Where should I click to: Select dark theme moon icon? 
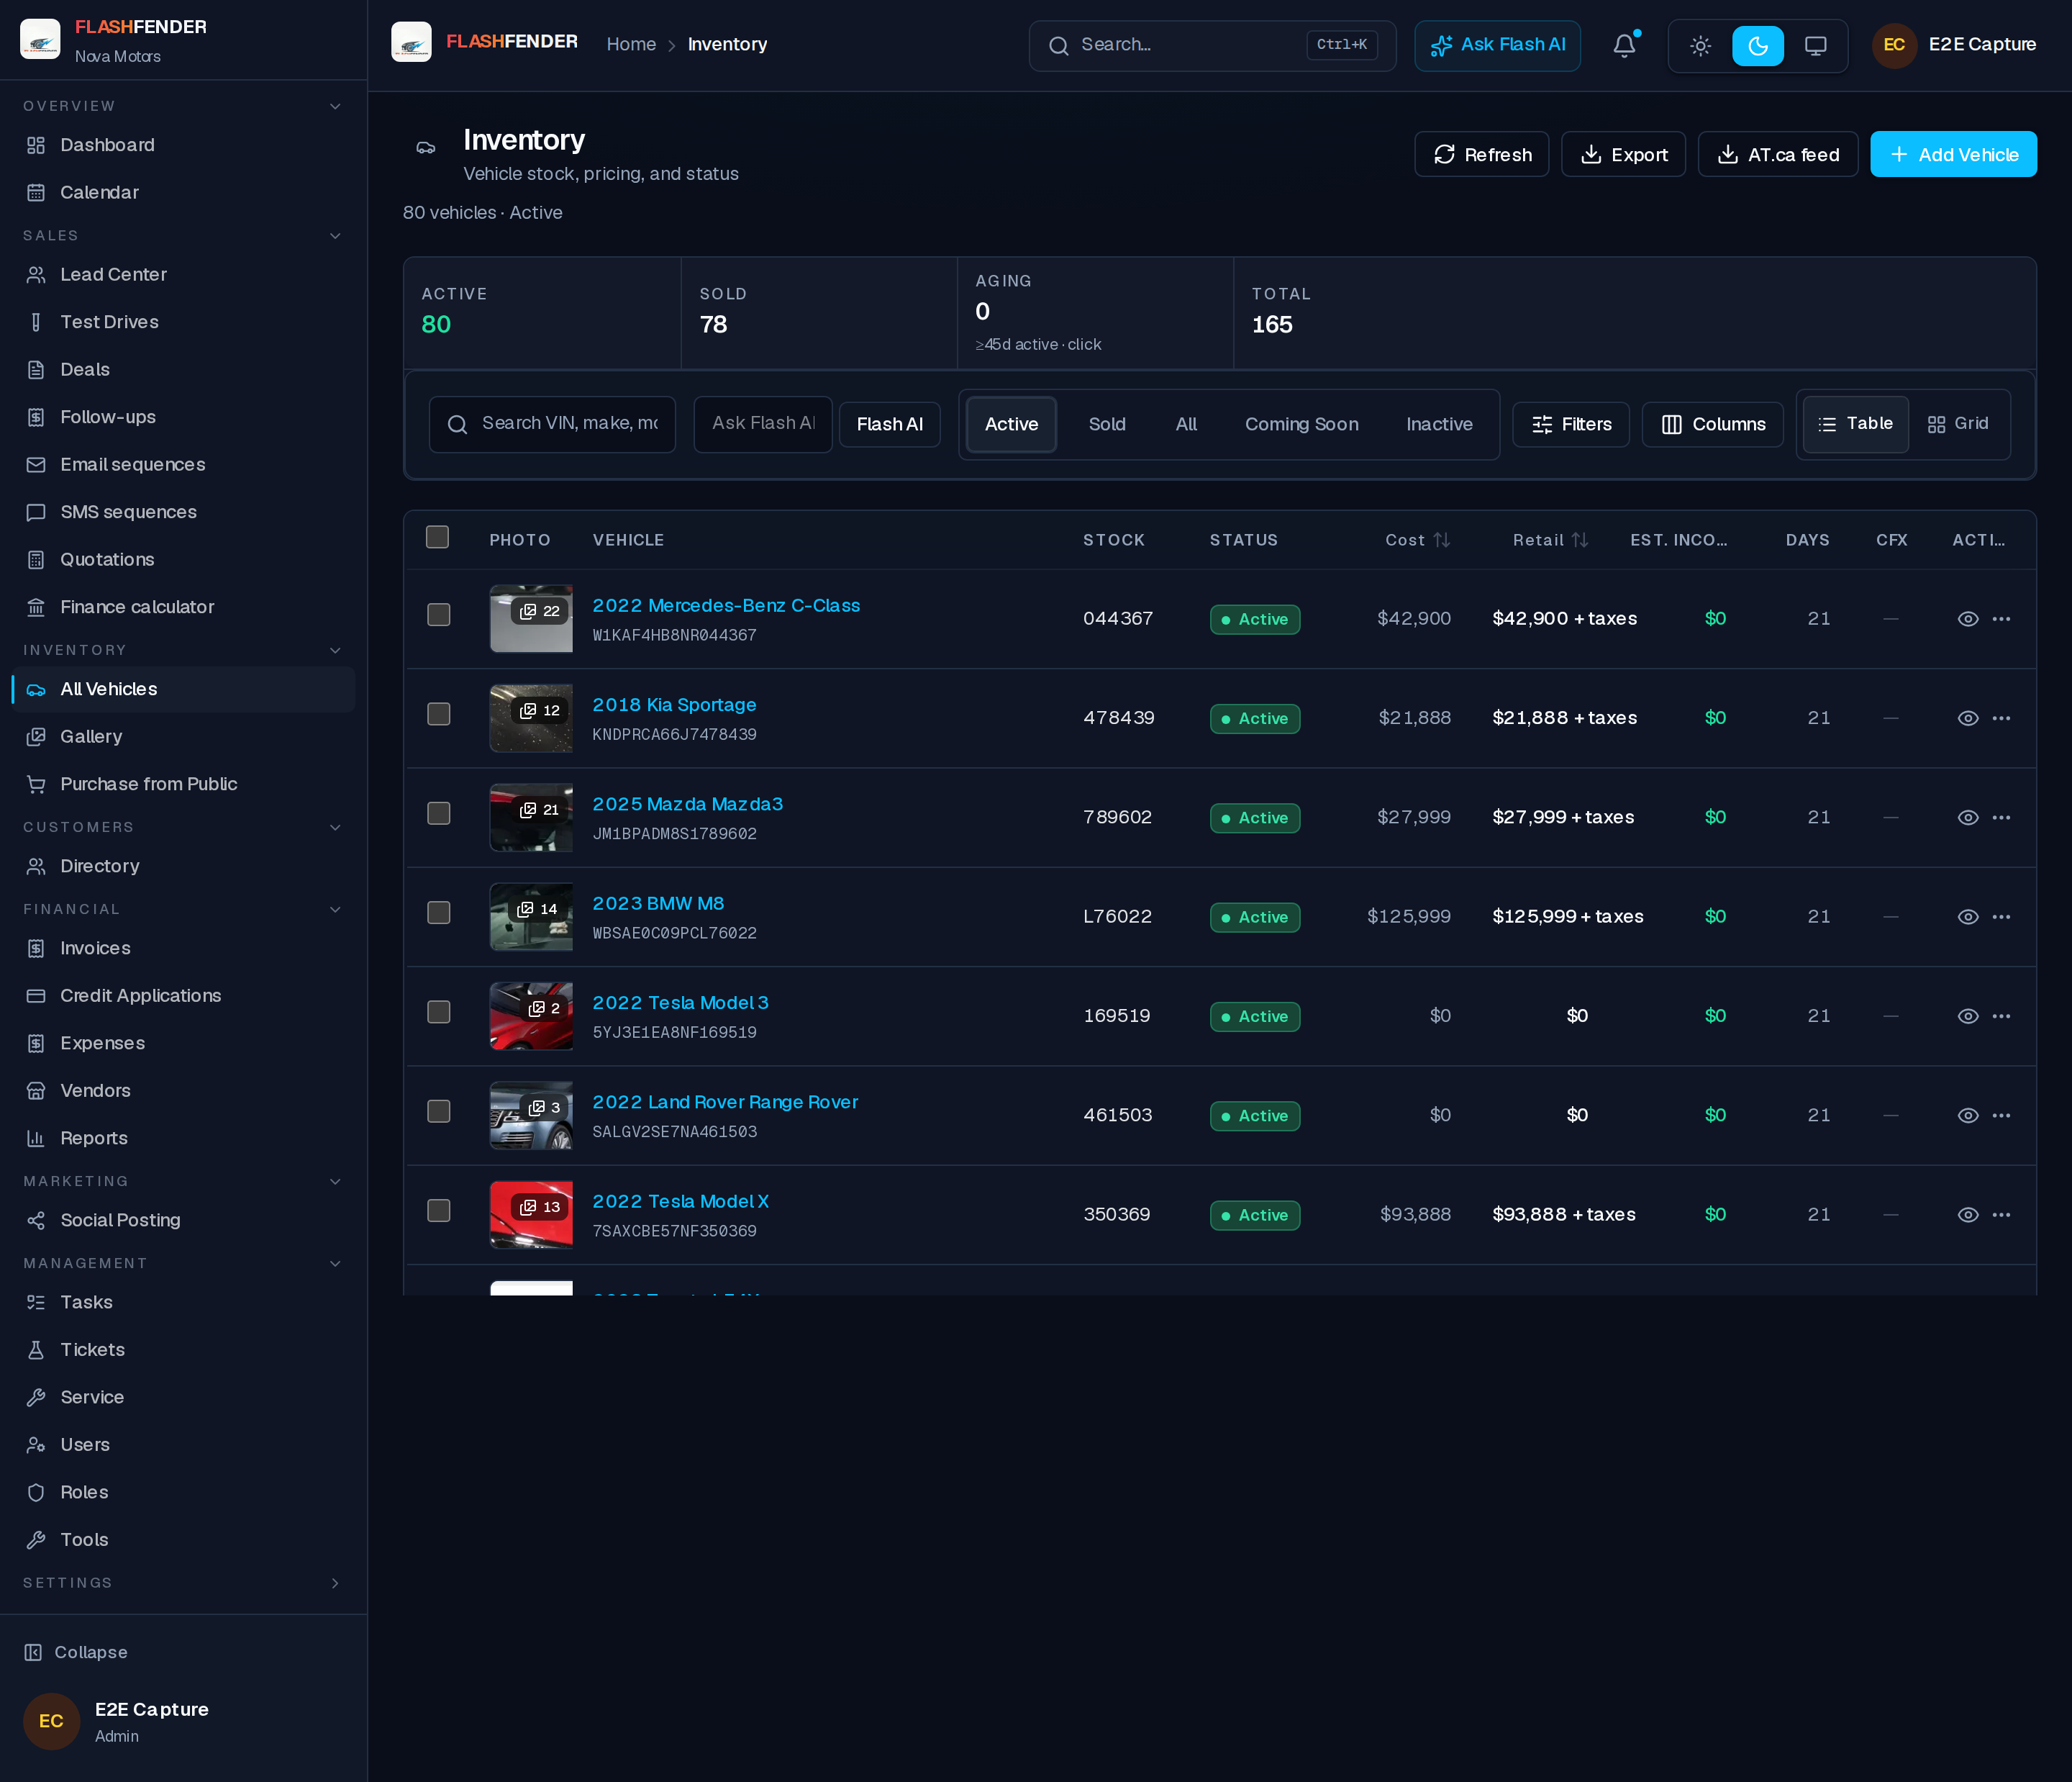pos(1758,45)
